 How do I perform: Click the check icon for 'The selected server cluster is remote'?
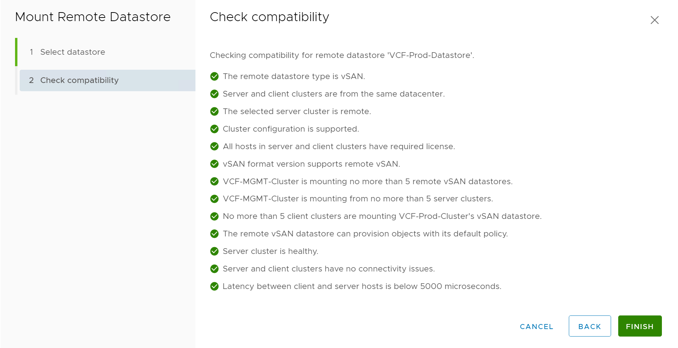(x=214, y=111)
